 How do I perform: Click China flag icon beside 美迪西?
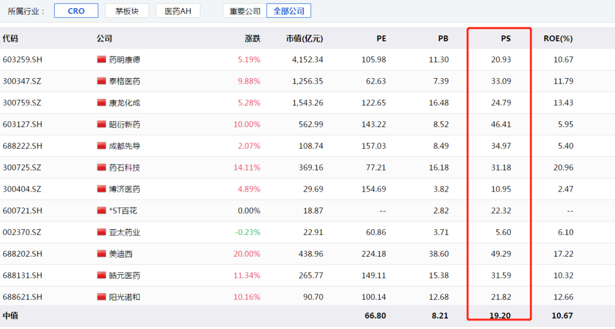[101, 254]
